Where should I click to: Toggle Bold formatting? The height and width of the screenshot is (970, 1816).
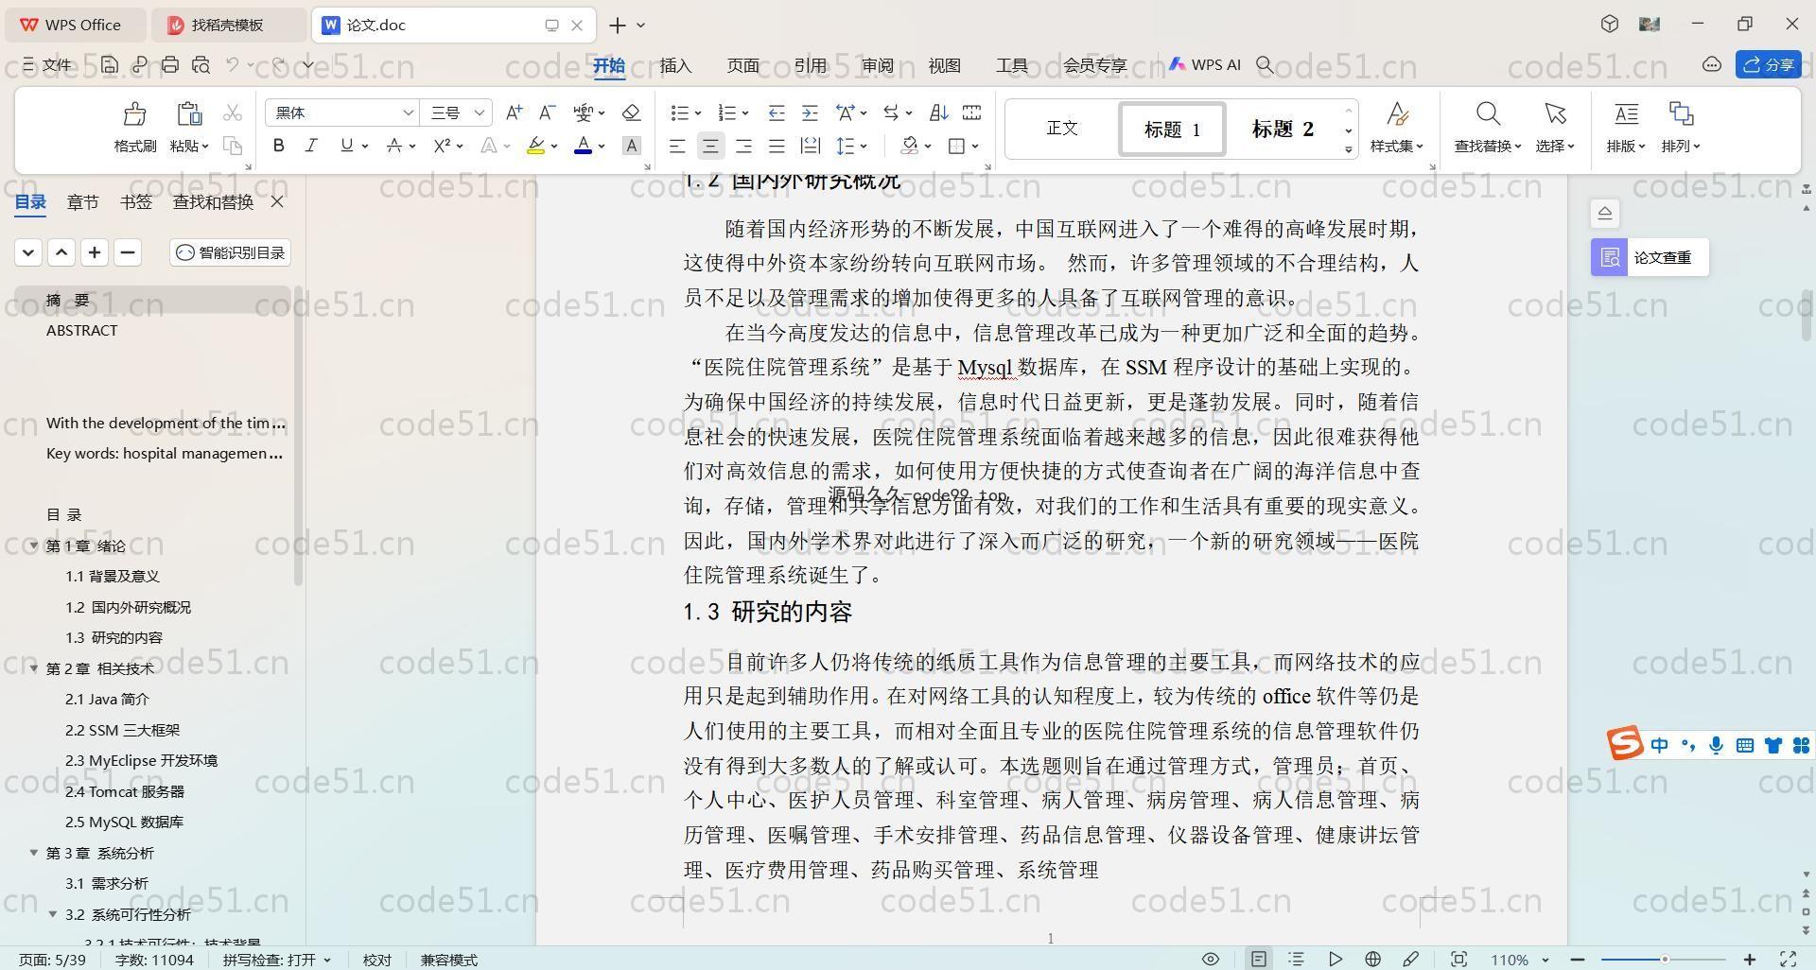[278, 146]
